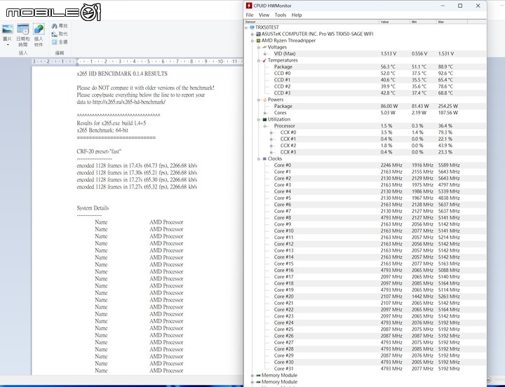Expand the CCX #3 utilization entry
Screen dimensions: 505x387
pyautogui.click(x=271, y=152)
